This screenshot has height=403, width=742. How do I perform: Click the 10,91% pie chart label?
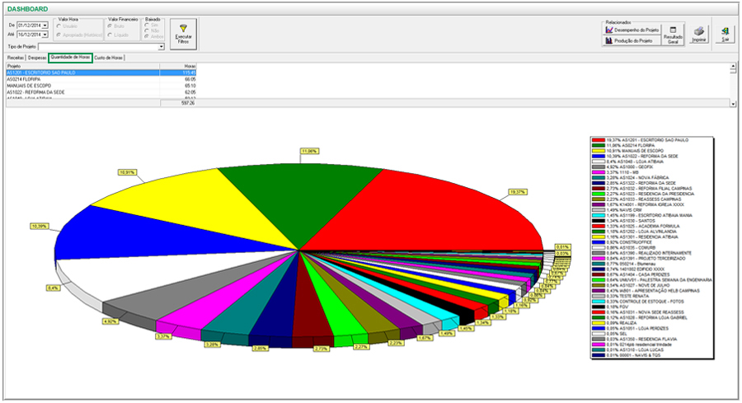127,172
